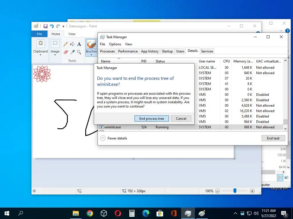The image size is (293, 219).
Task: Click the 16,220 K memory value
Action: (246, 111)
